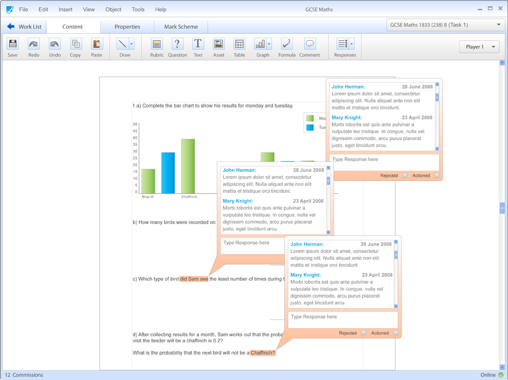Tick Actioned checkbox in top-right comment popup

point(437,175)
